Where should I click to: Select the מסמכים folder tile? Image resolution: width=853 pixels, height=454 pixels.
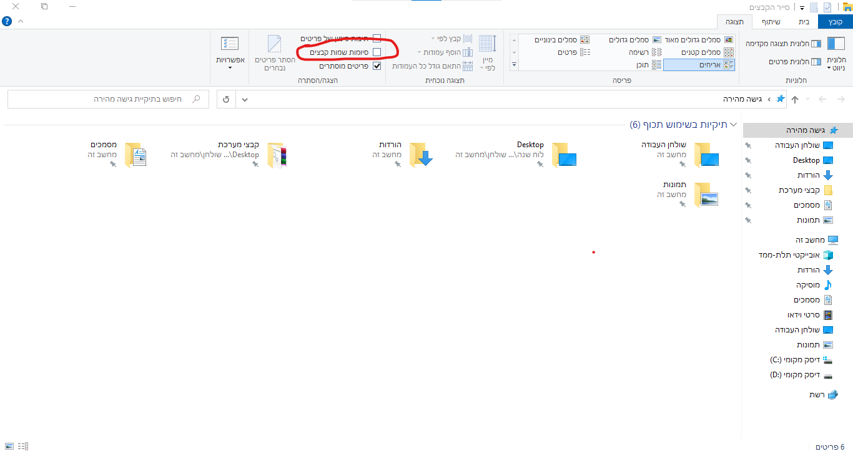click(117, 154)
